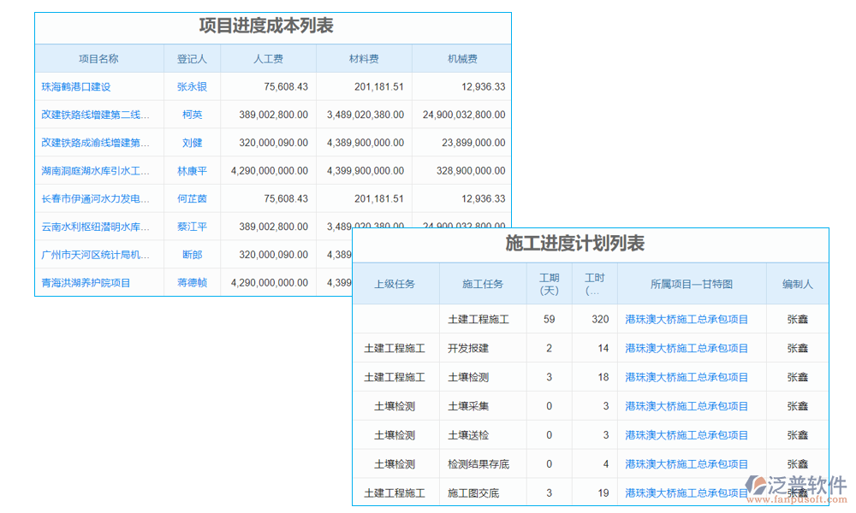Select registrant 张永银 in the cost table
The width and height of the screenshot is (856, 513).
tap(192, 86)
